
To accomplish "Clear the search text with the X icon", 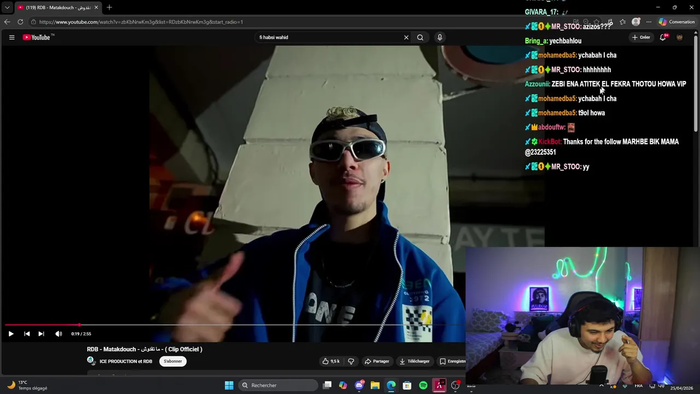I will [x=406, y=37].
